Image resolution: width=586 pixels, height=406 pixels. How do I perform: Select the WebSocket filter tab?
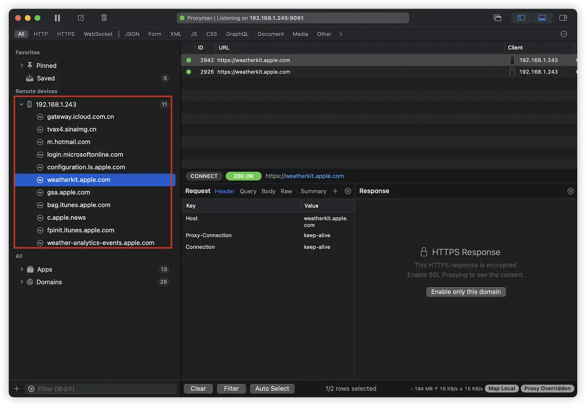(x=98, y=34)
